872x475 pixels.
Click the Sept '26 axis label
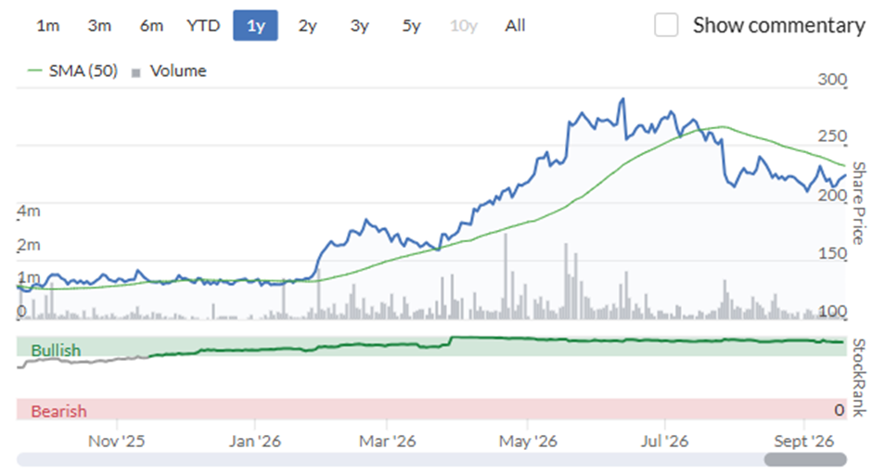click(804, 441)
